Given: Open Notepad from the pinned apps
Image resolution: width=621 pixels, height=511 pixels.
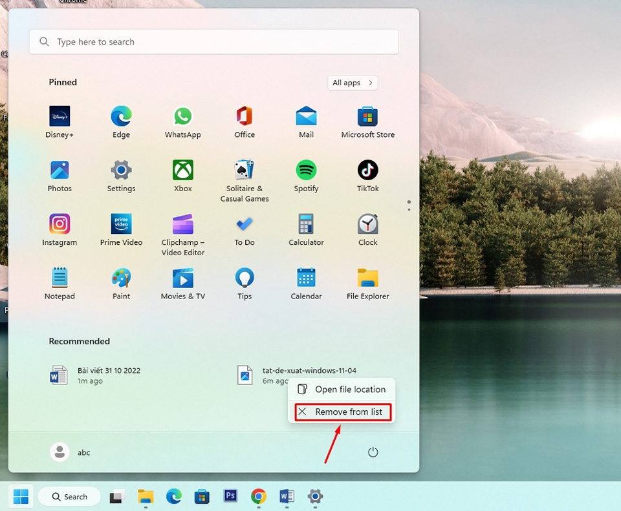Looking at the screenshot, I should pyautogui.click(x=60, y=284).
